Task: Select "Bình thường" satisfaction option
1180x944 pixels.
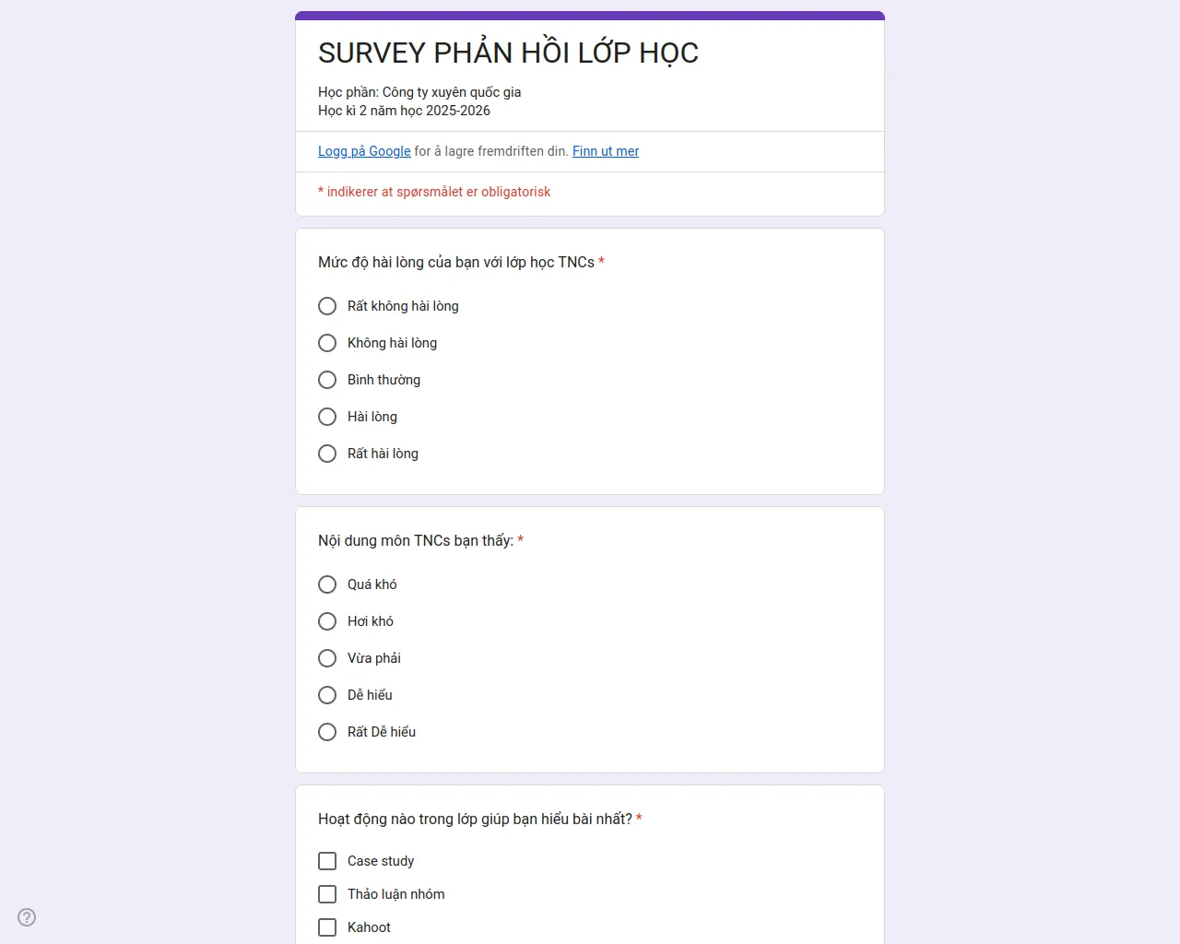Action: pos(327,380)
